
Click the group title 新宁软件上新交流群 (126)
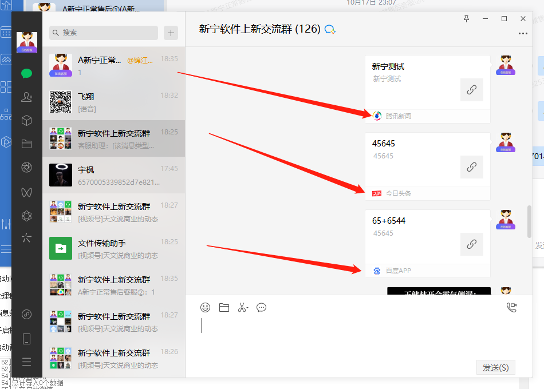click(x=259, y=29)
